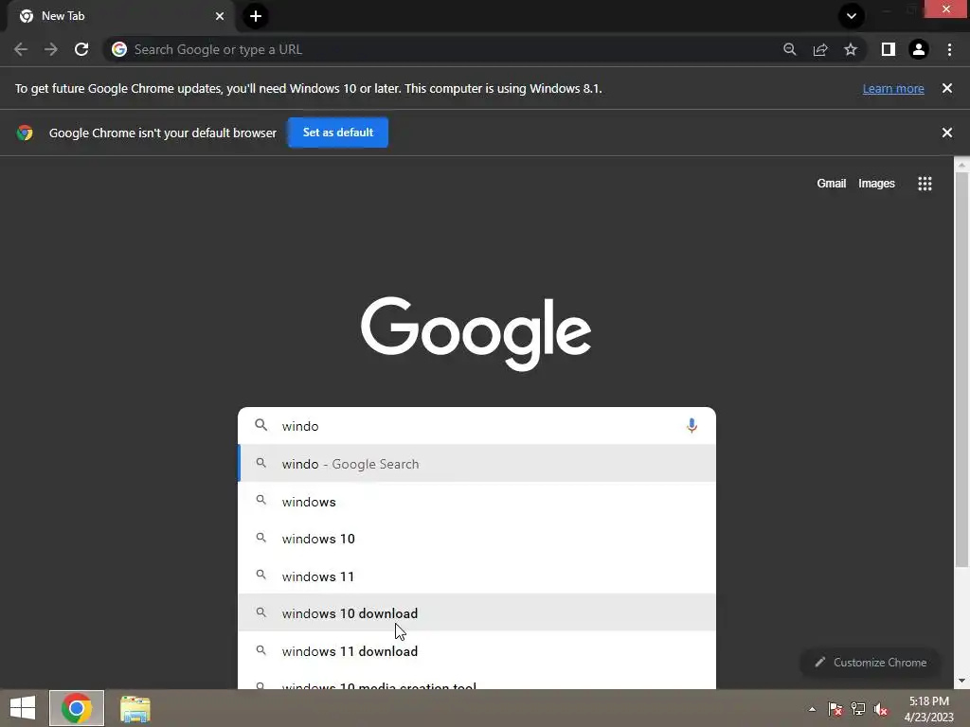This screenshot has height=727, width=970.
Task: Click the Customize Chrome button
Action: [x=870, y=662]
